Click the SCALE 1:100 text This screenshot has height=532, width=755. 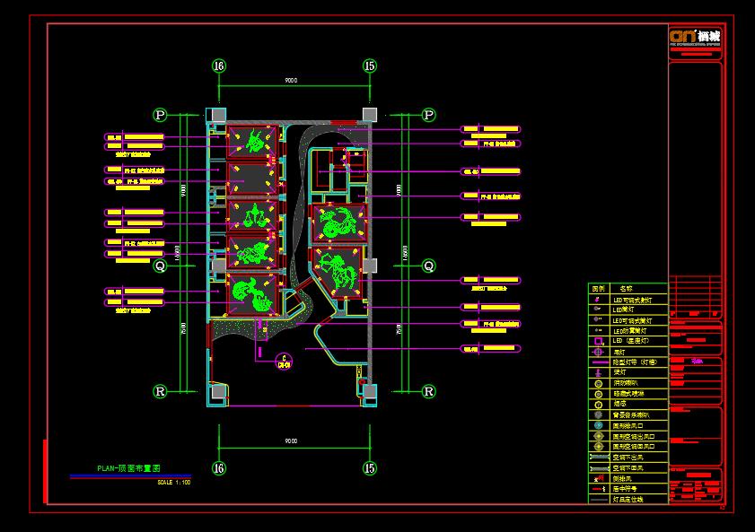[x=174, y=482]
